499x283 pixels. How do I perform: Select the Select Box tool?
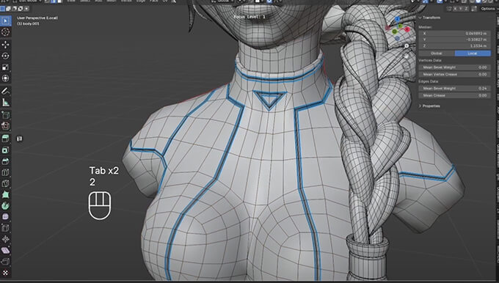pos(5,21)
